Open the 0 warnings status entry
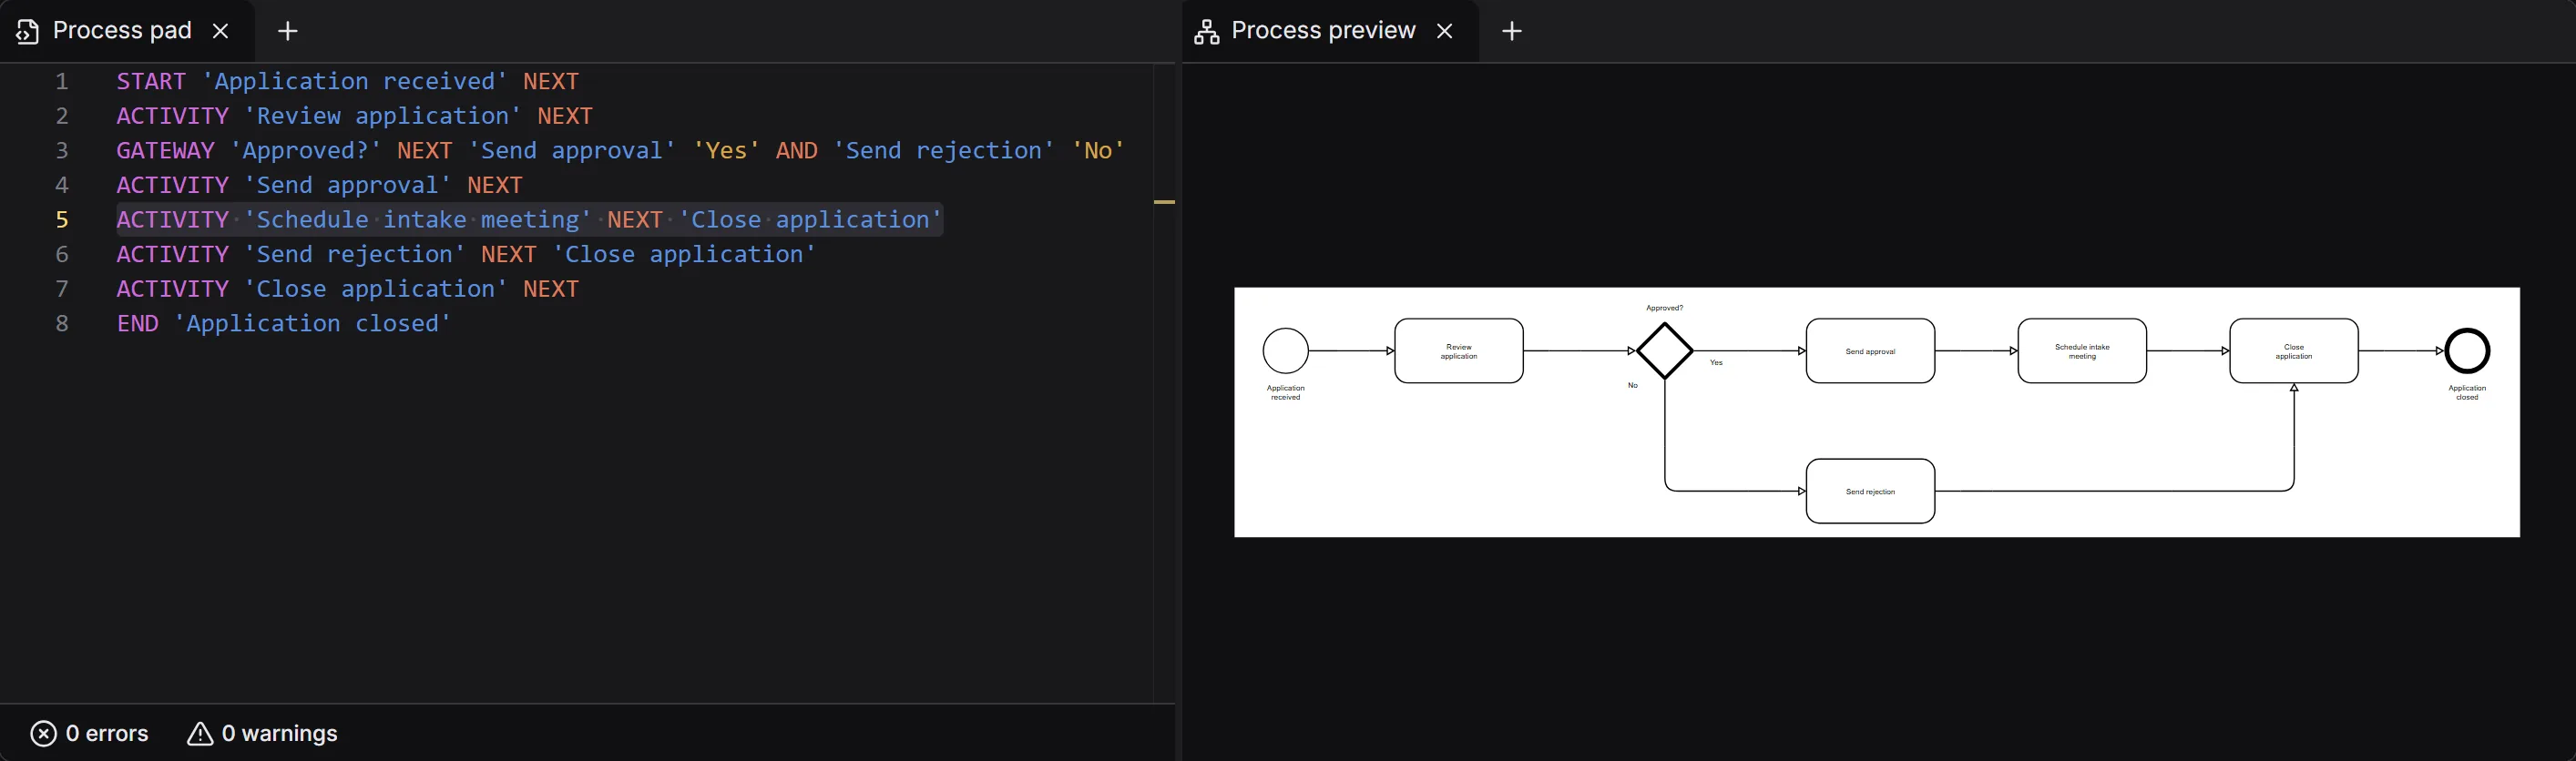 pos(262,734)
